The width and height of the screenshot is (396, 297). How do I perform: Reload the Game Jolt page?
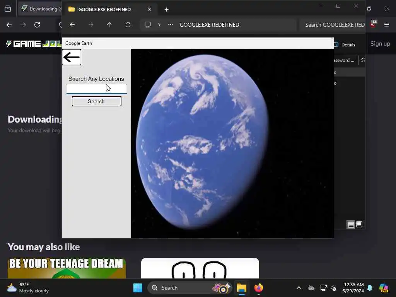pyautogui.click(x=37, y=25)
